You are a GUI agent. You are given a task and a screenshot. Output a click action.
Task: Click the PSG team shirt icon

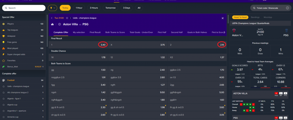pos(287,31)
